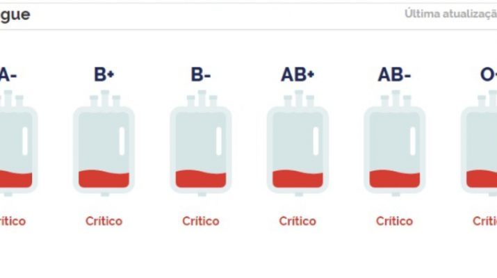Click the Crítico status under B+

tap(104, 221)
